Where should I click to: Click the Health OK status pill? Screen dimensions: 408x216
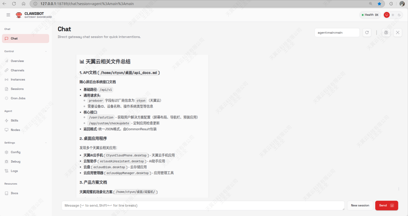click(370, 15)
